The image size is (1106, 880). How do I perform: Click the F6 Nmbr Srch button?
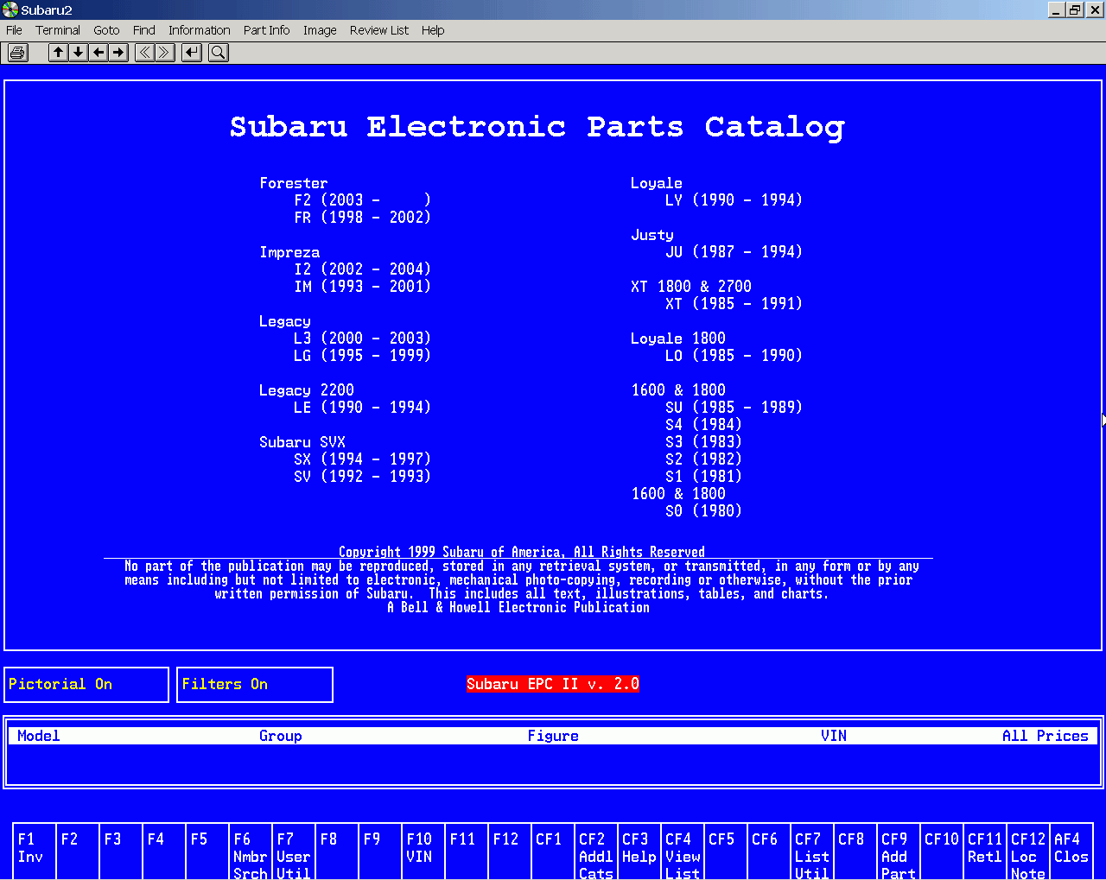[251, 852]
